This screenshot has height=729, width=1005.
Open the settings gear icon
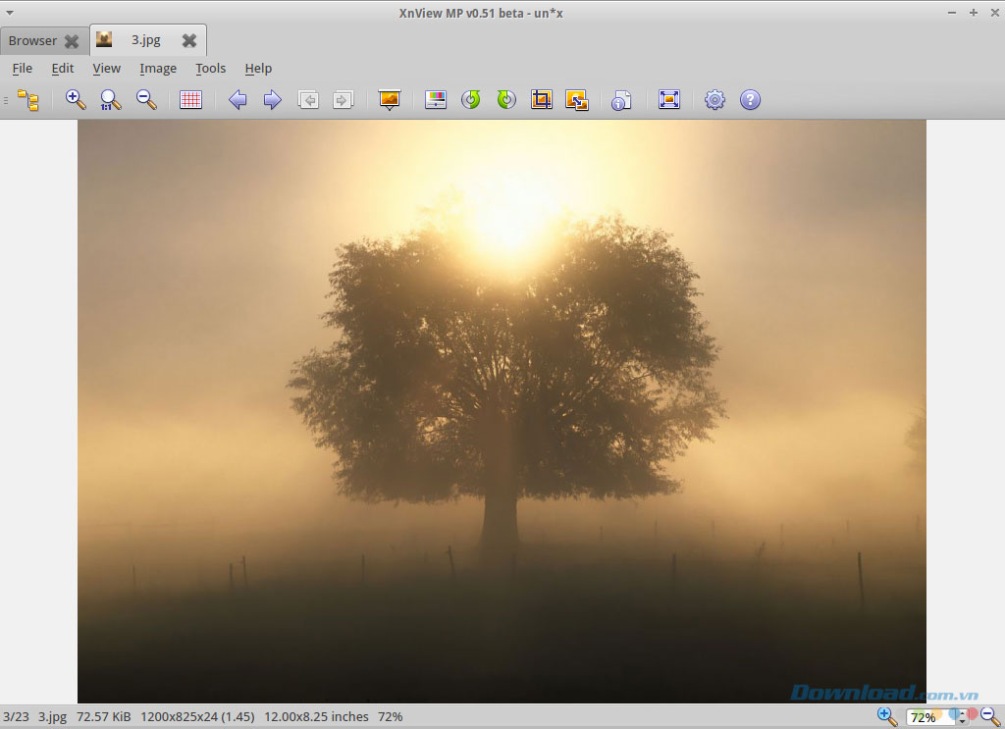tap(715, 99)
